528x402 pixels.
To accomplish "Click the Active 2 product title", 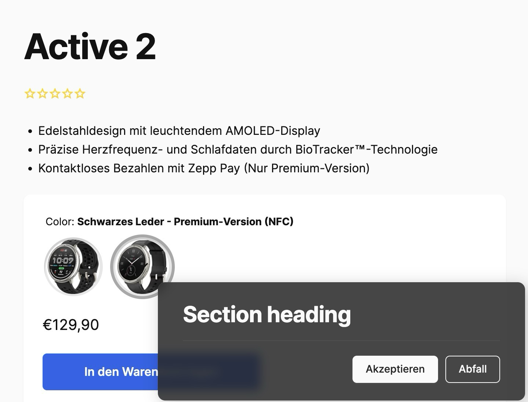I will [90, 46].
